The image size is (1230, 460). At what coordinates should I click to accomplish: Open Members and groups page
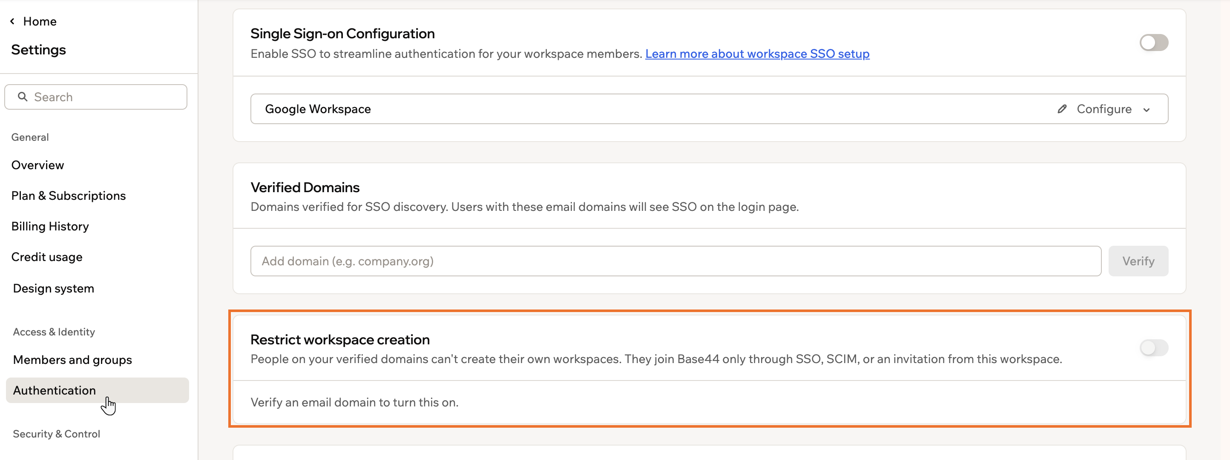pos(72,359)
